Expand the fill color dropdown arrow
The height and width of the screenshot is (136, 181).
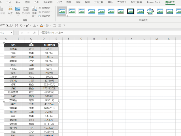click(x=44, y=25)
